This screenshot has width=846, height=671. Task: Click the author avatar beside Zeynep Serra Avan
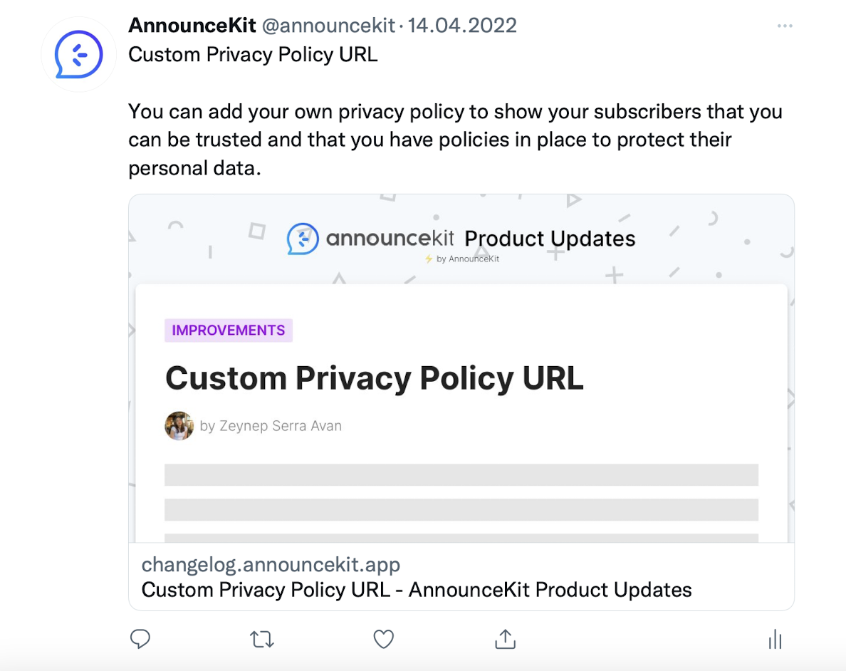click(x=179, y=426)
